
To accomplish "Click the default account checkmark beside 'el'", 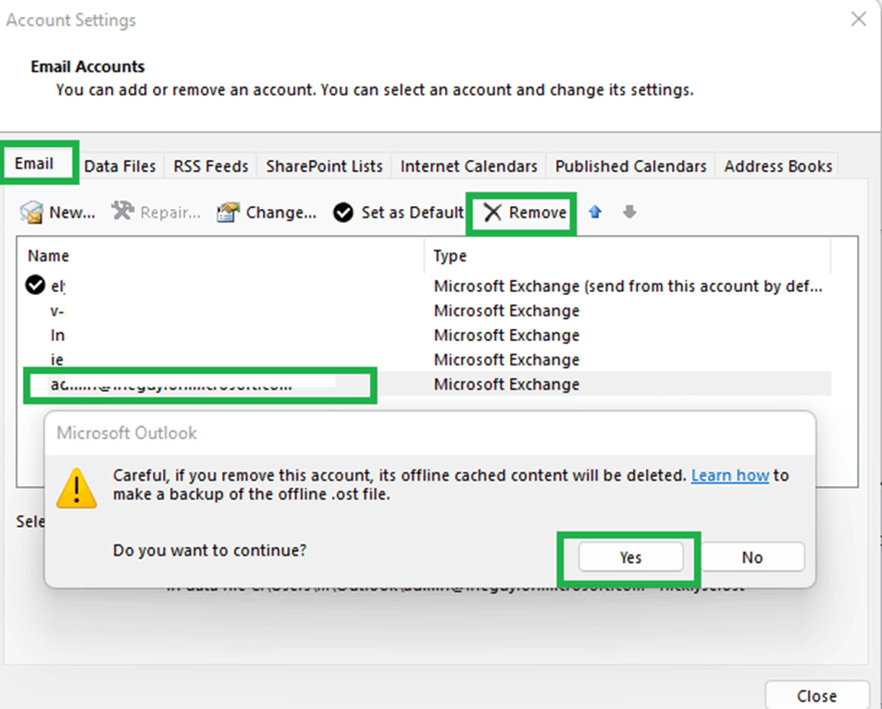I will click(x=35, y=285).
